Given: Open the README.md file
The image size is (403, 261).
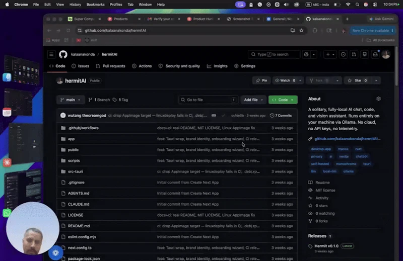Looking at the screenshot, I should pos(79,226).
